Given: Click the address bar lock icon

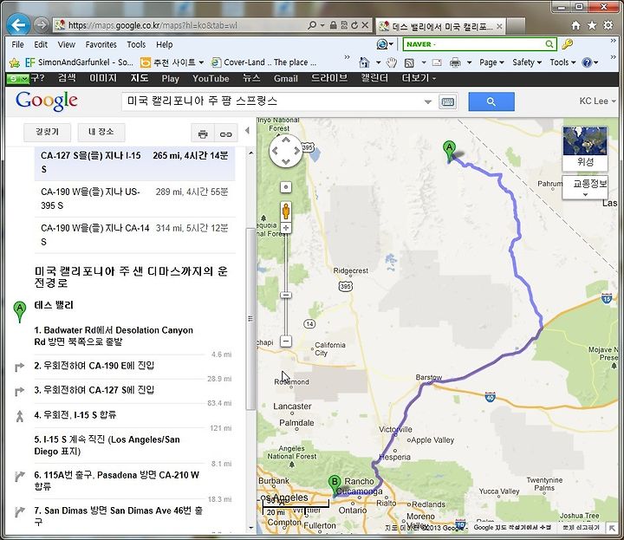Looking at the screenshot, I should 334,25.
